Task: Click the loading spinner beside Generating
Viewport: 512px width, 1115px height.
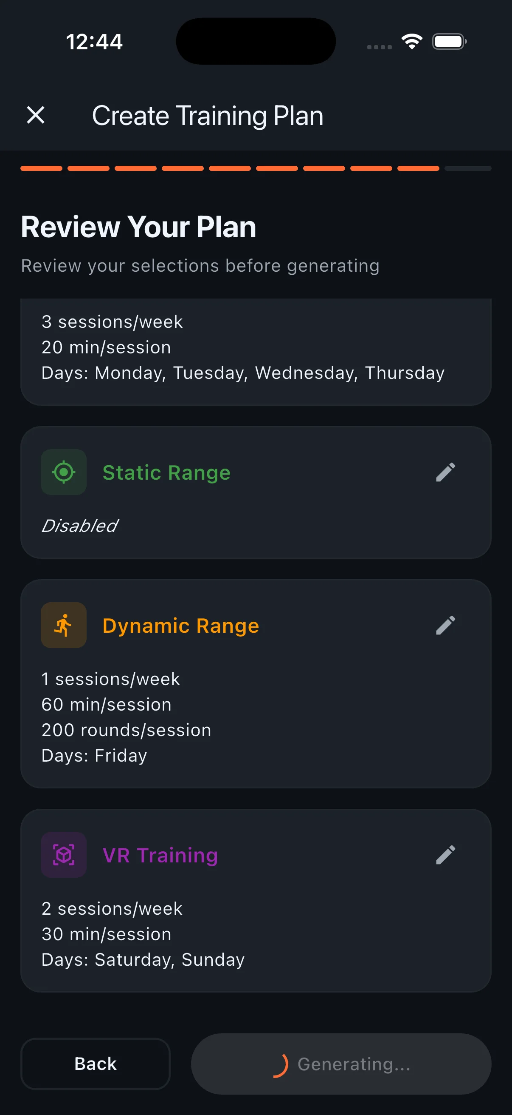Action: [281, 1064]
